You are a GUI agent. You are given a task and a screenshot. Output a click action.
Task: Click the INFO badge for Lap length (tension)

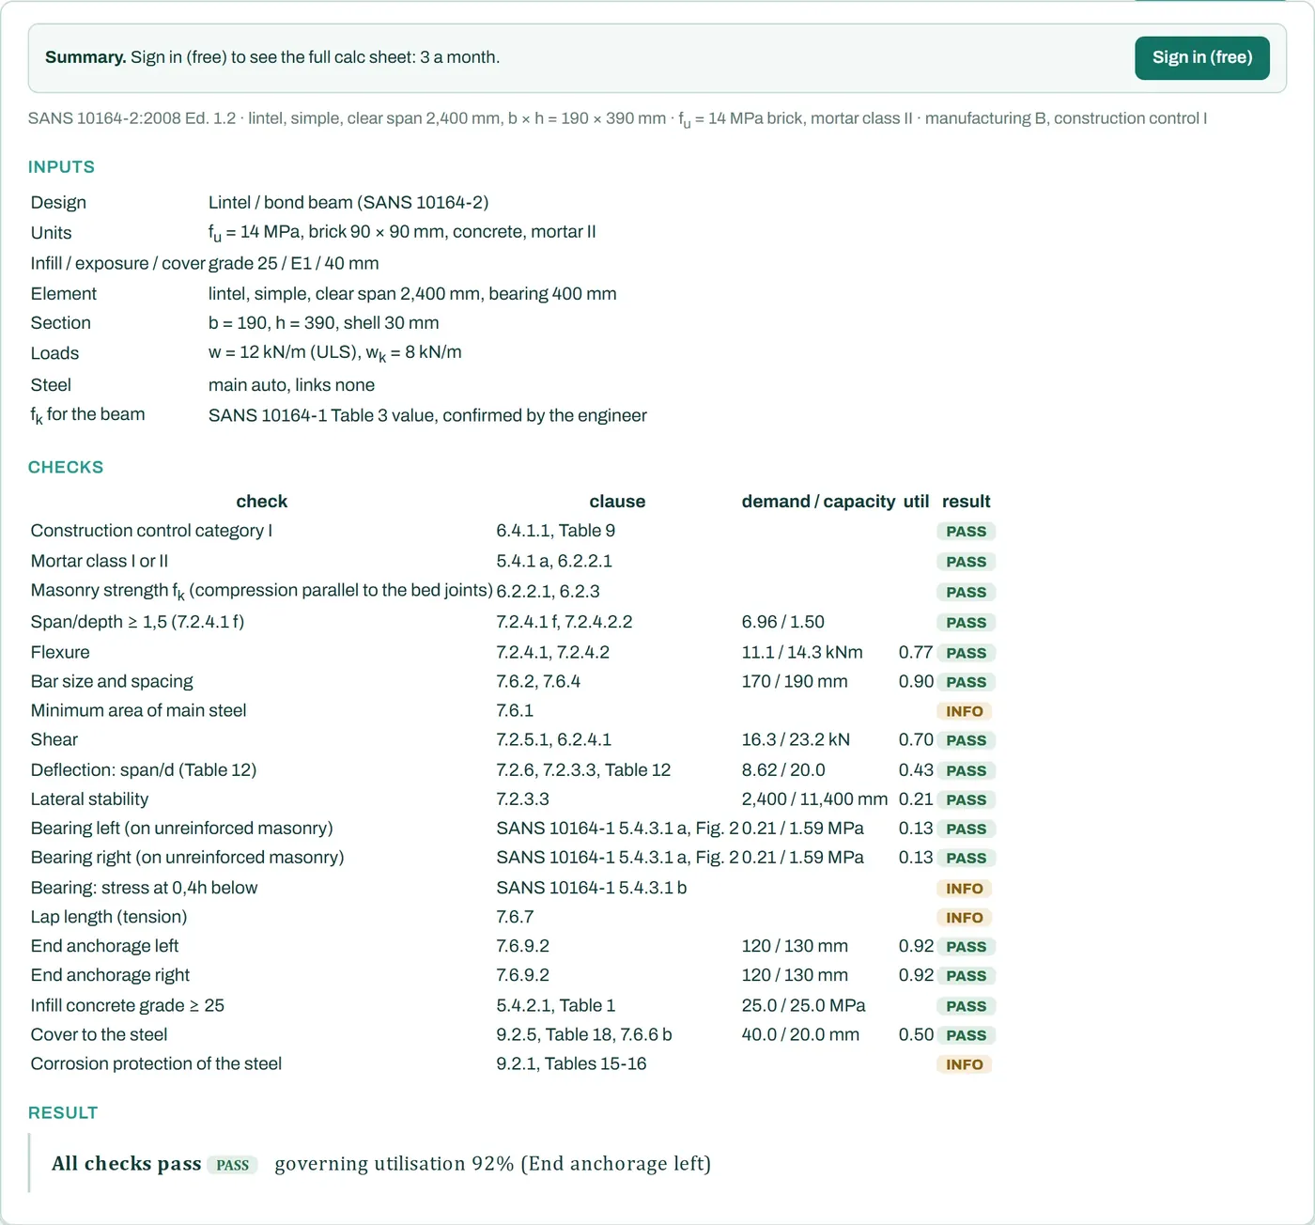[x=965, y=918]
